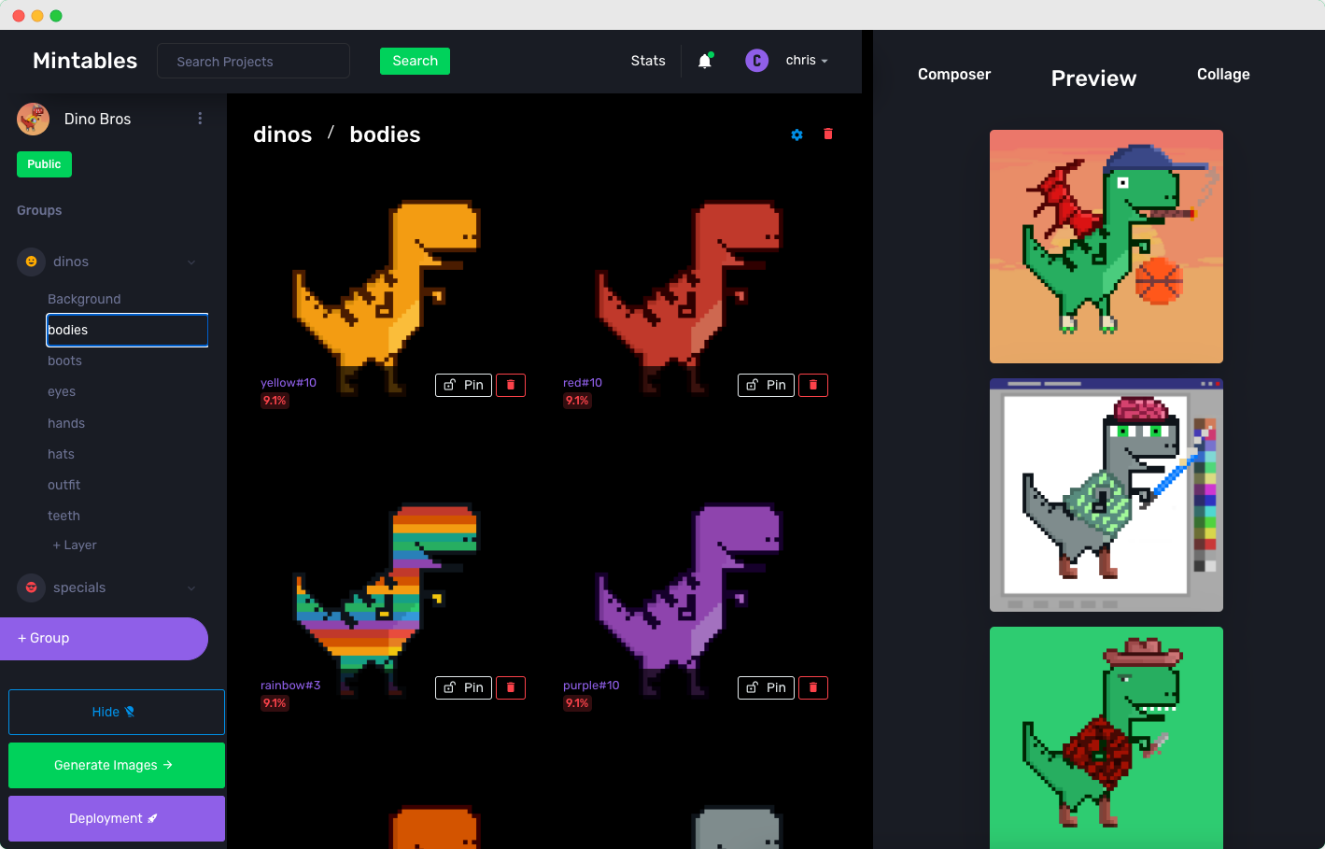Click the Hide button
This screenshot has width=1325, height=849.
(117, 712)
